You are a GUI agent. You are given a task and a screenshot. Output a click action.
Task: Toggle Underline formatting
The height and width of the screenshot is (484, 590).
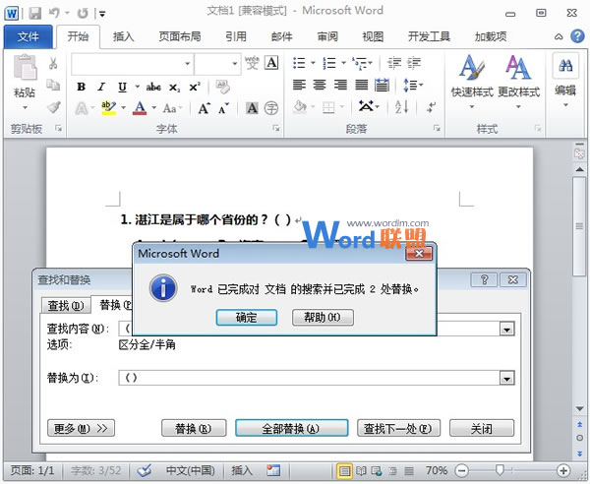122,87
